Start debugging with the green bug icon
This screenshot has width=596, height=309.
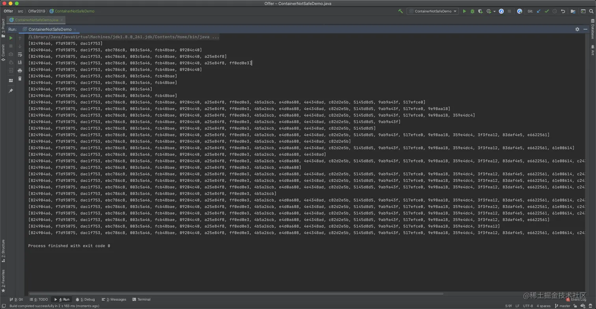472,11
